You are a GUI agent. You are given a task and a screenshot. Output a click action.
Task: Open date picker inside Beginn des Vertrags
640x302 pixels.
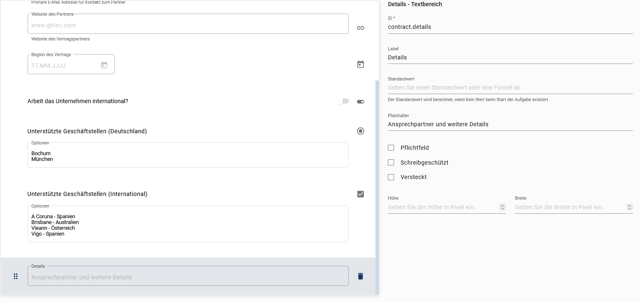pyautogui.click(x=104, y=65)
